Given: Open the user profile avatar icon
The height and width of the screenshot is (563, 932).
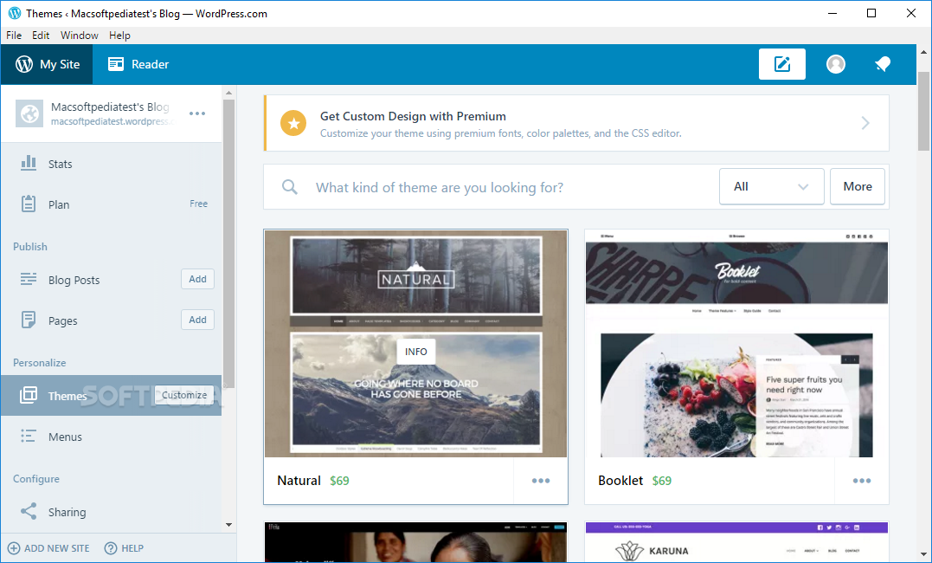Looking at the screenshot, I should point(836,64).
